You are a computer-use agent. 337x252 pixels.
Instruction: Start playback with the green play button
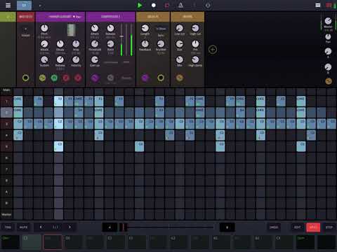pos(140,5)
